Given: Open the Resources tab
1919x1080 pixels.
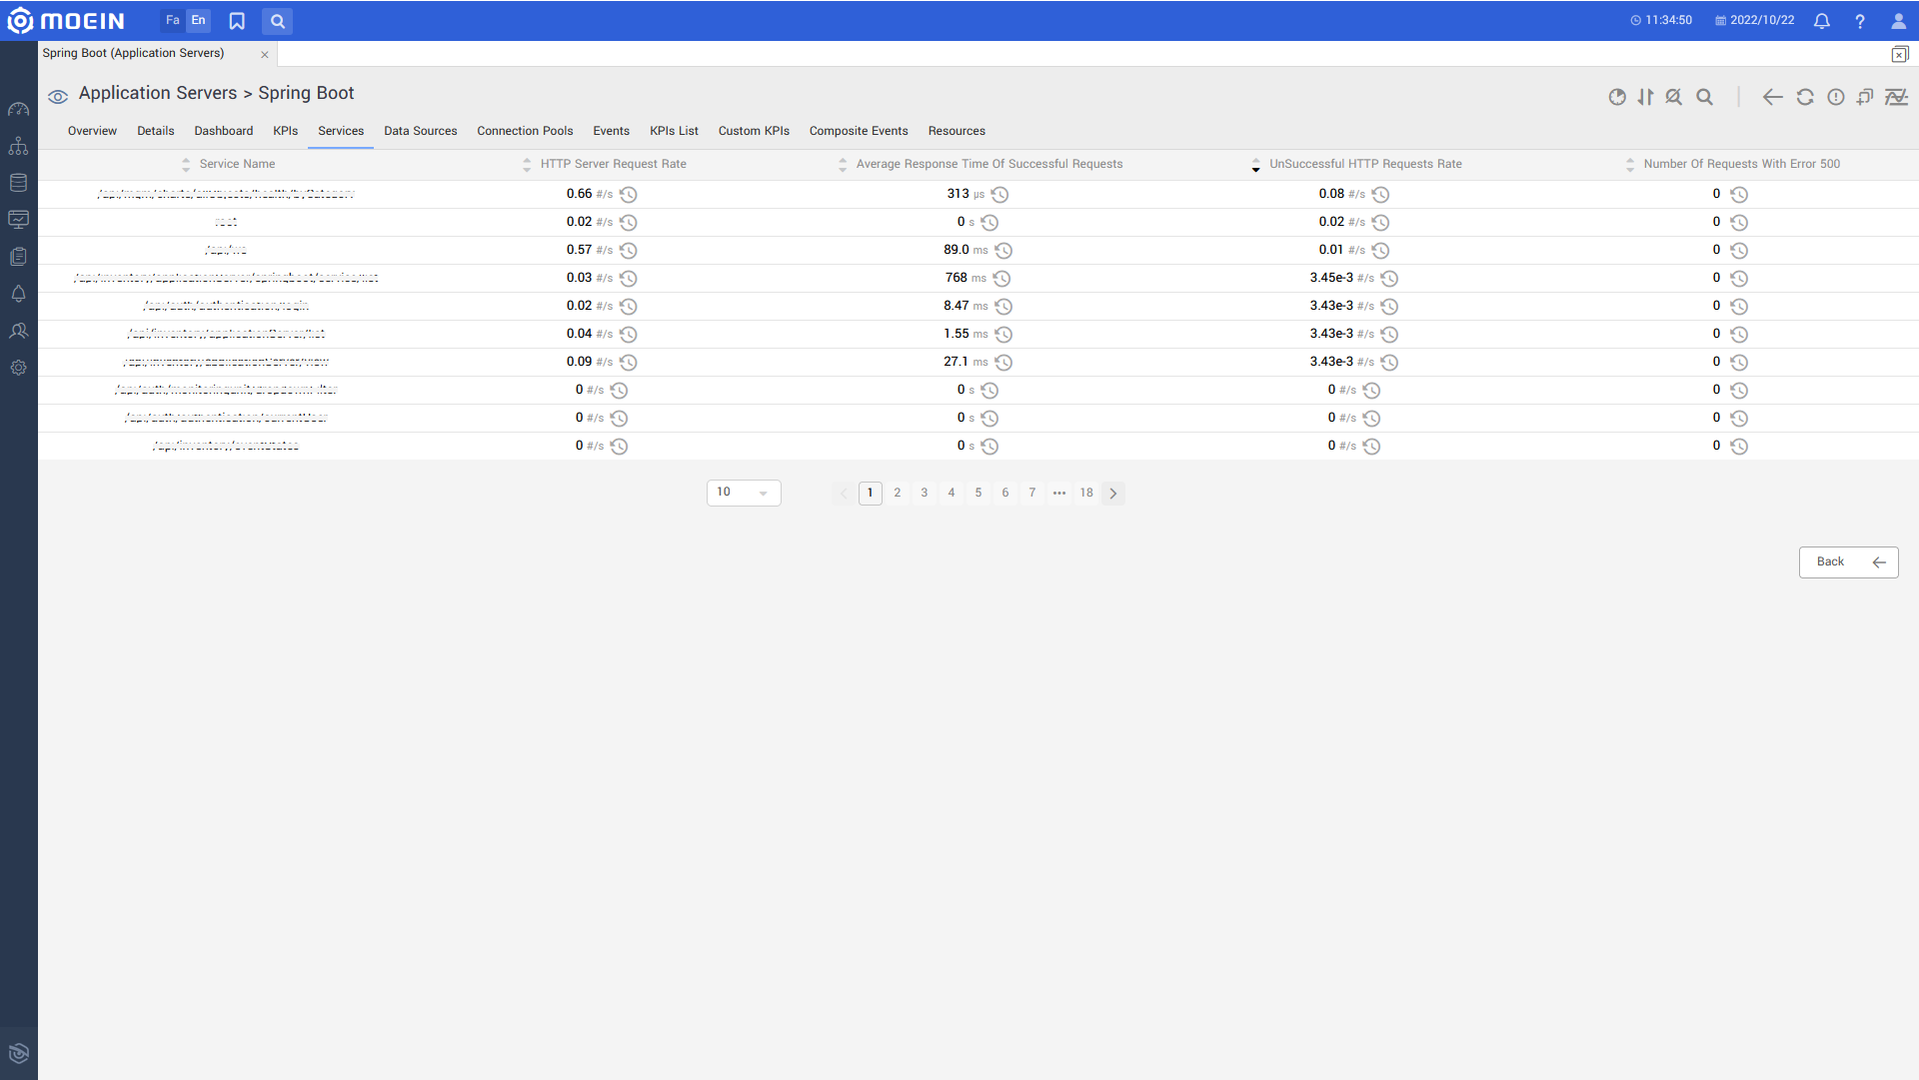Looking at the screenshot, I should coord(957,131).
